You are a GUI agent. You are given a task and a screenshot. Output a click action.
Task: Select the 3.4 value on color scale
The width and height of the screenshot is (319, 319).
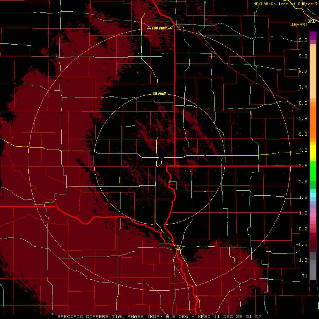tap(303, 166)
